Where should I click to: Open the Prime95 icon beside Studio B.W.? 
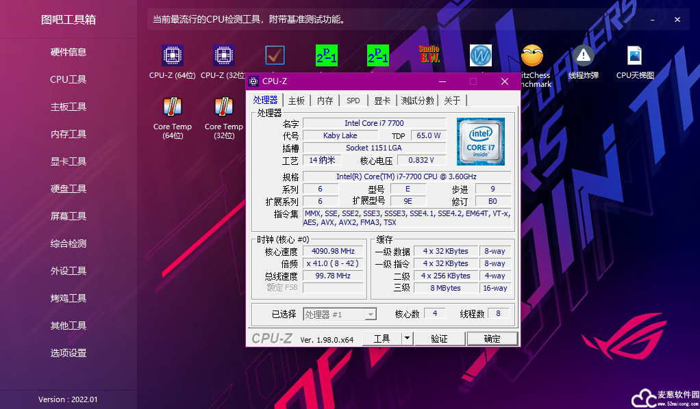[x=377, y=56]
